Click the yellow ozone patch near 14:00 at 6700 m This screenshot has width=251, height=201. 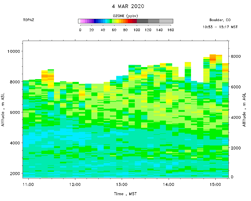169,101
